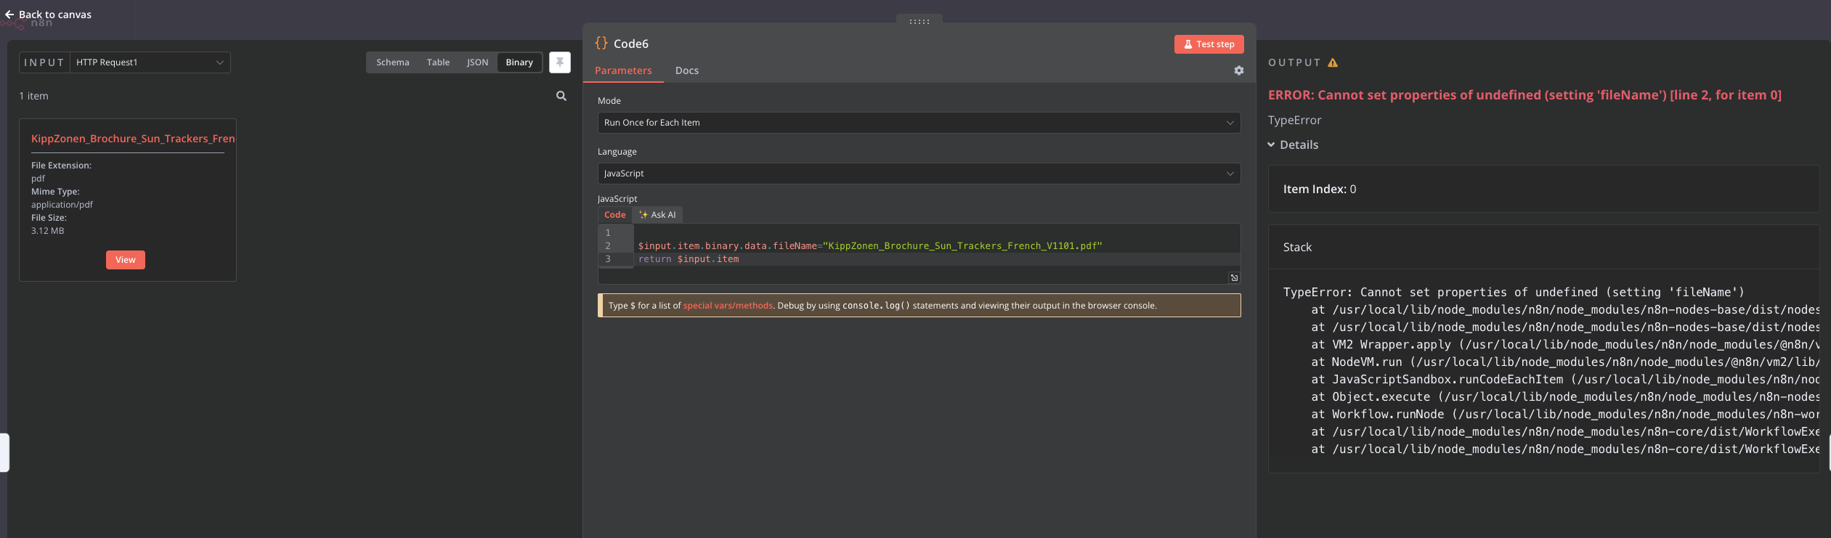The height and width of the screenshot is (538, 1831).
Task: Click the Test step button
Action: [x=1209, y=44]
